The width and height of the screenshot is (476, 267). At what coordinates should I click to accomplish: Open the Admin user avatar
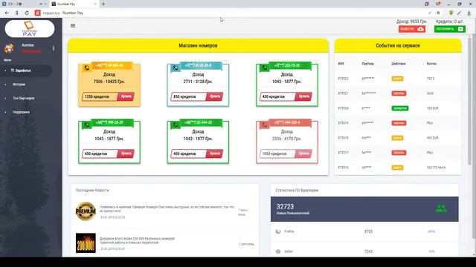9,48
